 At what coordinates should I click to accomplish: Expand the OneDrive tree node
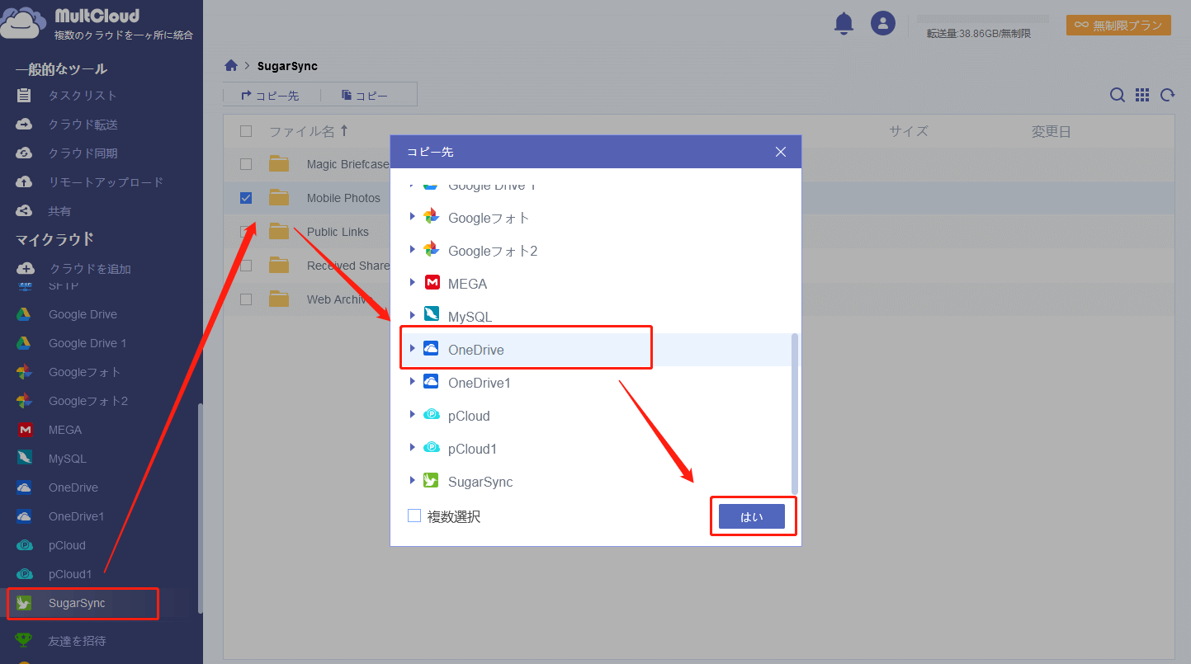coord(413,349)
